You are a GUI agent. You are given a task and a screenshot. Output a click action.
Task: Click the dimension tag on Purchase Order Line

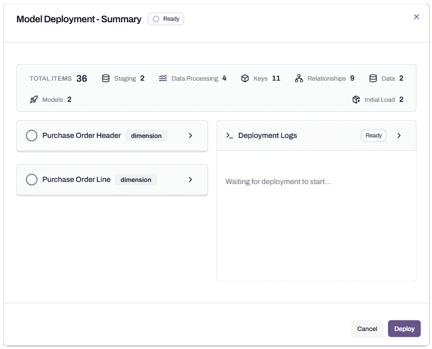coord(136,179)
